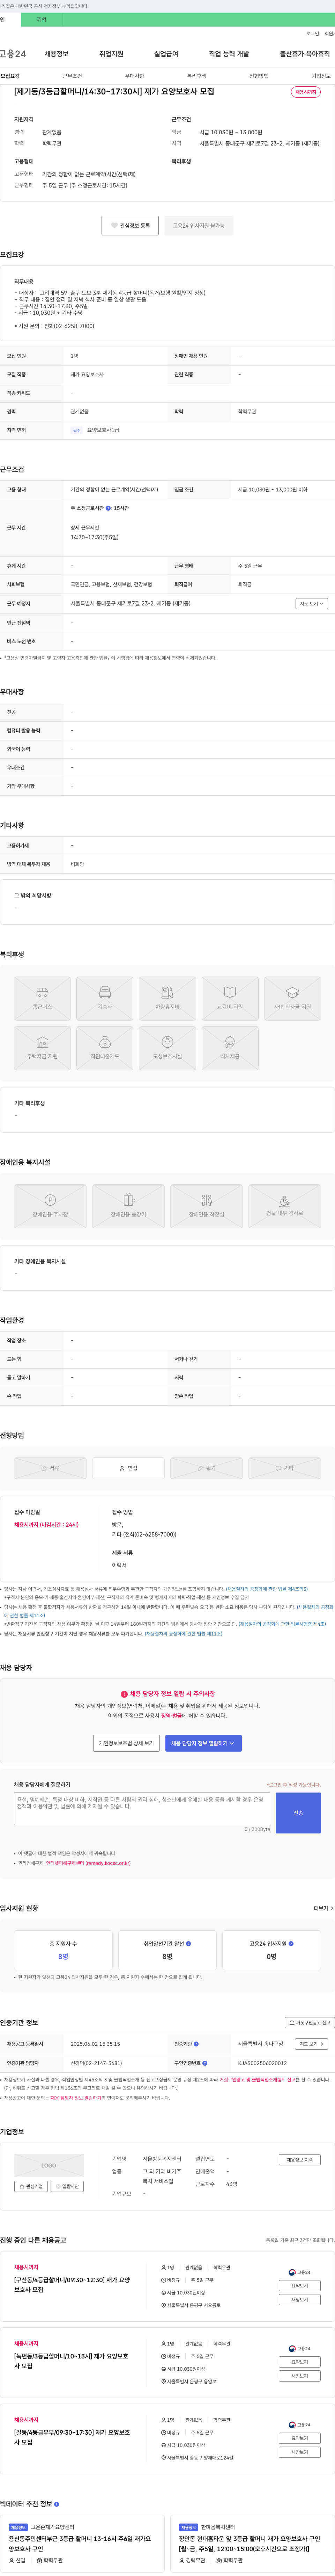This screenshot has width=335, height=2576.
Task: Open the 용신동주민센터부근 recommended posting
Action: (80, 2544)
